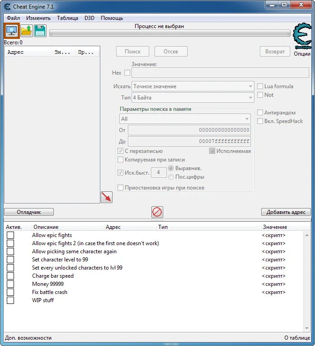Activate WIP stuff checkbox
The height and width of the screenshot is (346, 315).
[x=10, y=300]
